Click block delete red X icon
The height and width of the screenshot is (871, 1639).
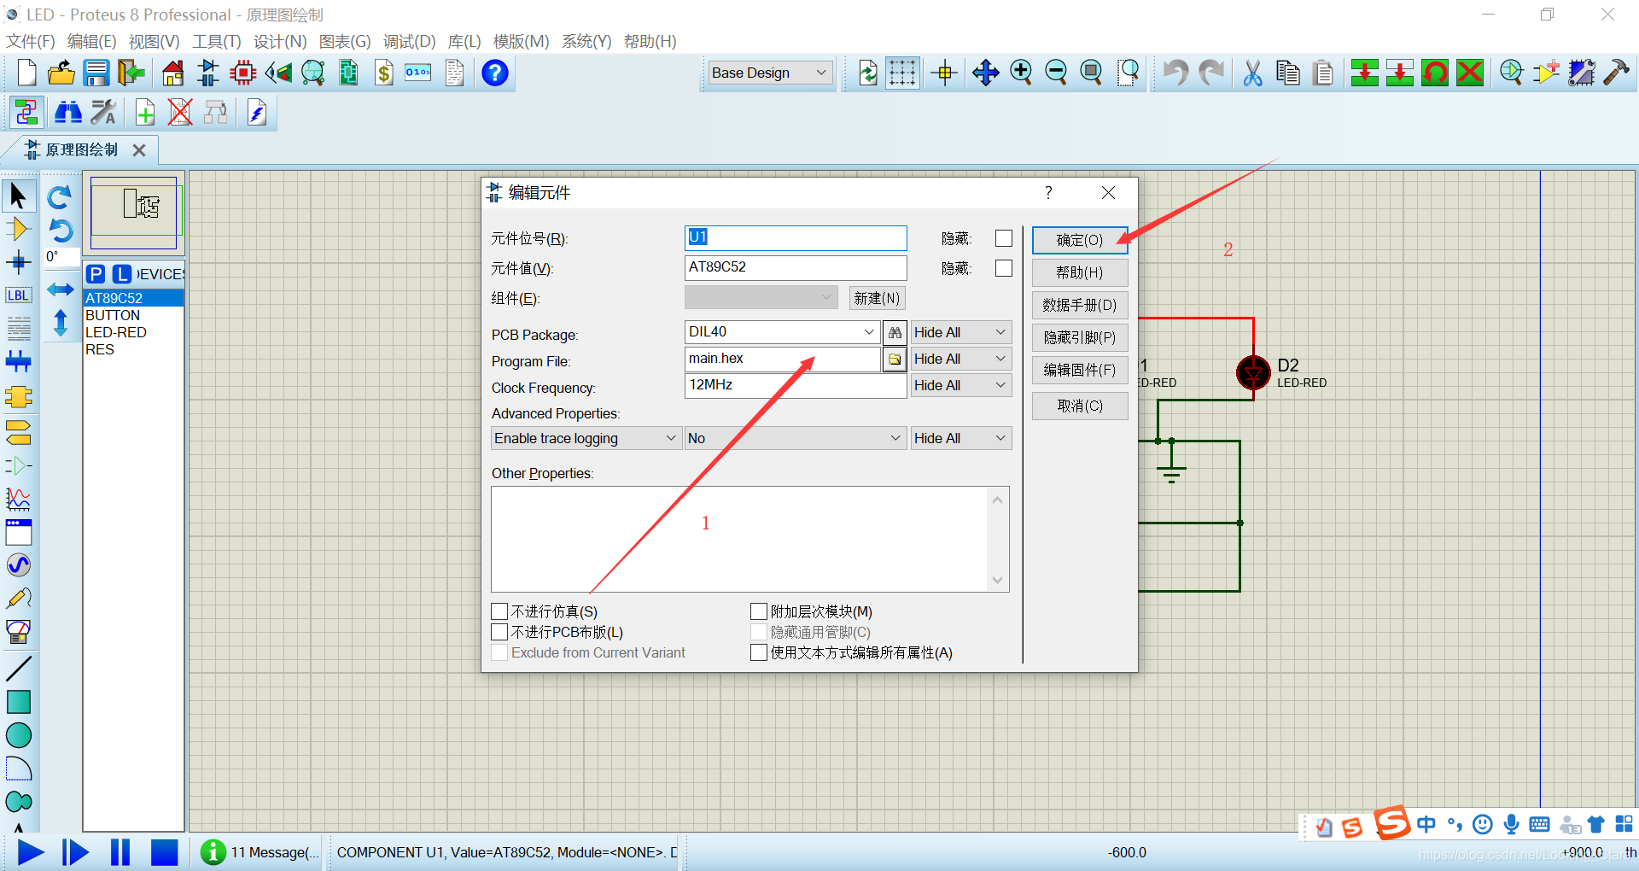click(1470, 73)
